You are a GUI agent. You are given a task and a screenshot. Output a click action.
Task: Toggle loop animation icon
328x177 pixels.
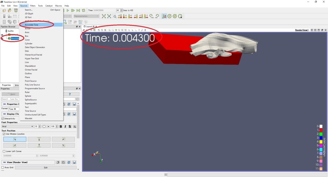84,11
